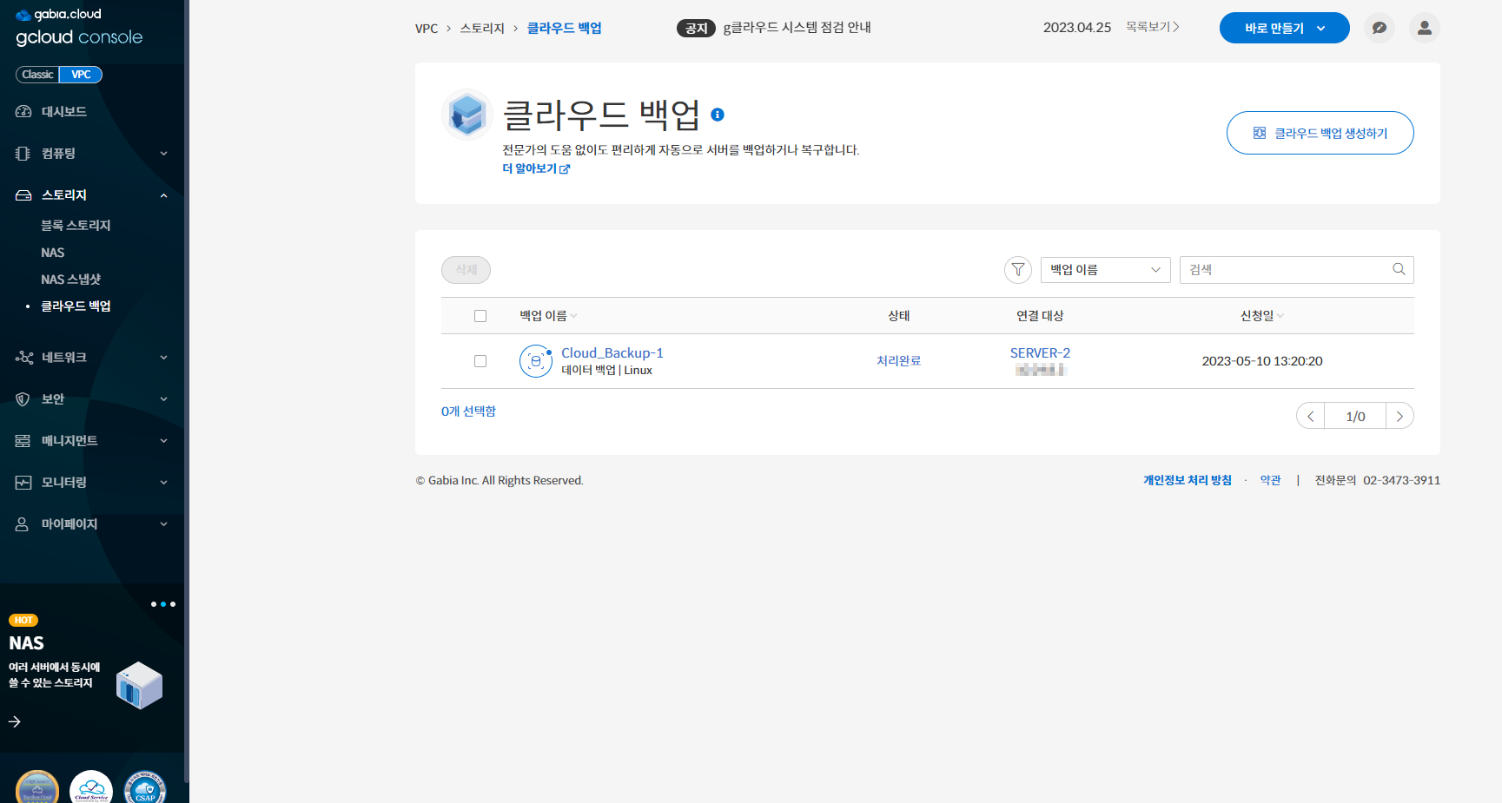Expand the 마이페이지 menu chevron
Image resolution: width=1502 pixels, height=803 pixels.
tap(163, 524)
